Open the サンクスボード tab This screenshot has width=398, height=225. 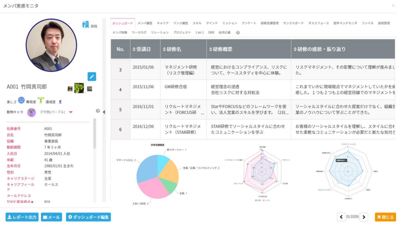coord(294,23)
